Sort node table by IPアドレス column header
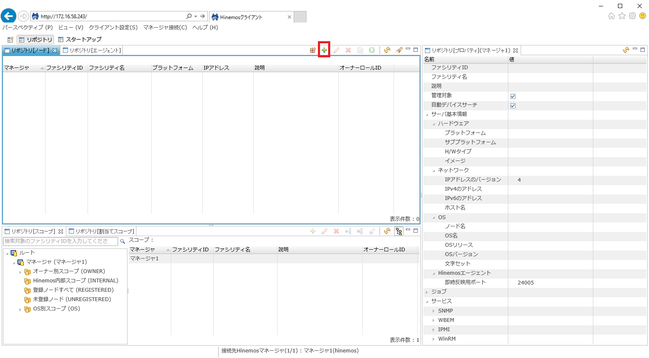 pos(228,68)
